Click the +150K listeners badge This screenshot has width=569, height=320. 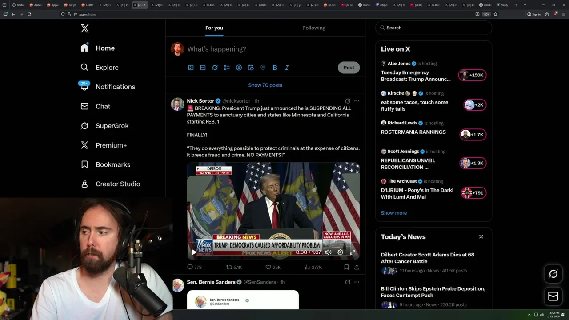click(473, 75)
